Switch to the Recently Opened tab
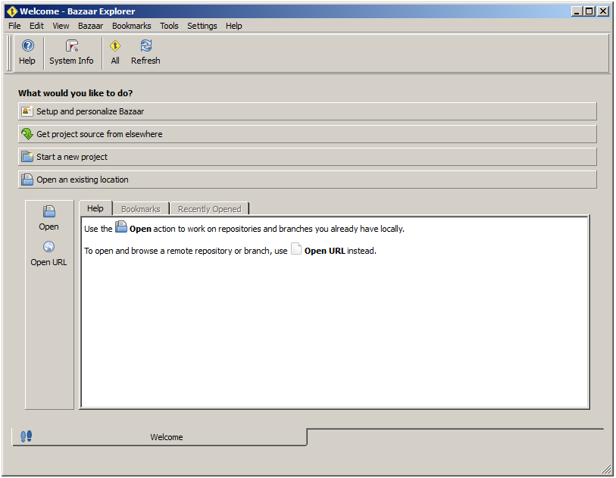 click(x=209, y=209)
